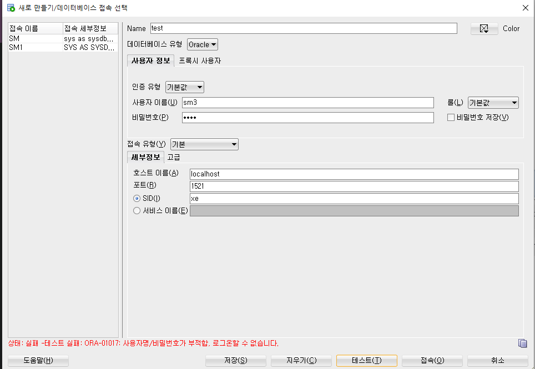Click the 접속 button
Screen dimensions: 535x369
(x=432, y=361)
